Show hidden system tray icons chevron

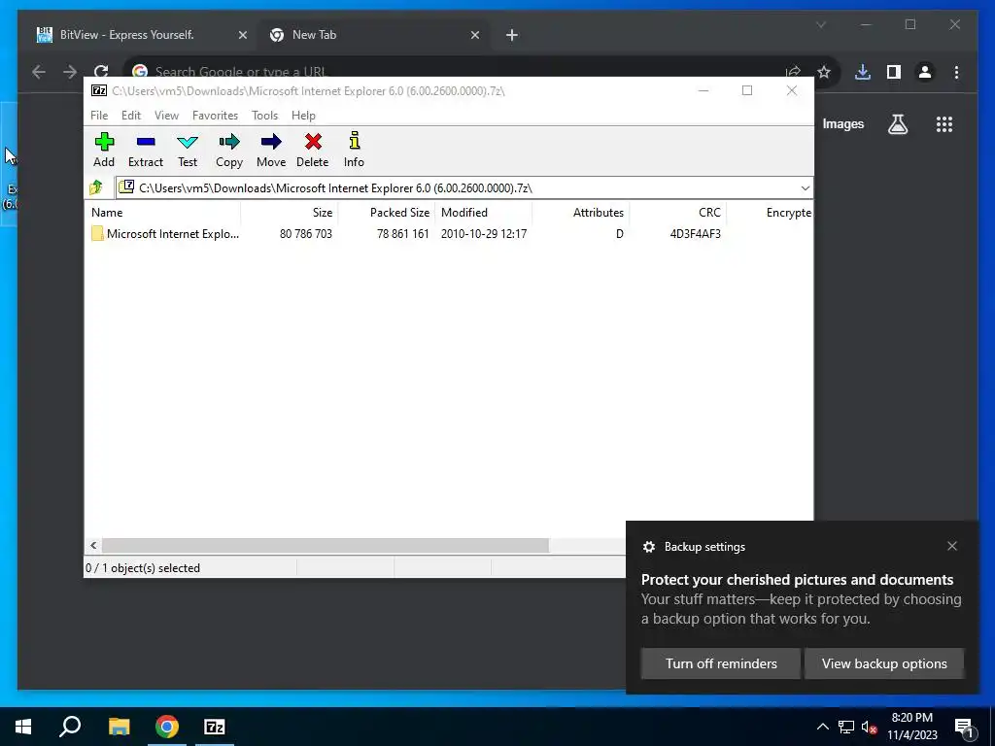tap(822, 727)
